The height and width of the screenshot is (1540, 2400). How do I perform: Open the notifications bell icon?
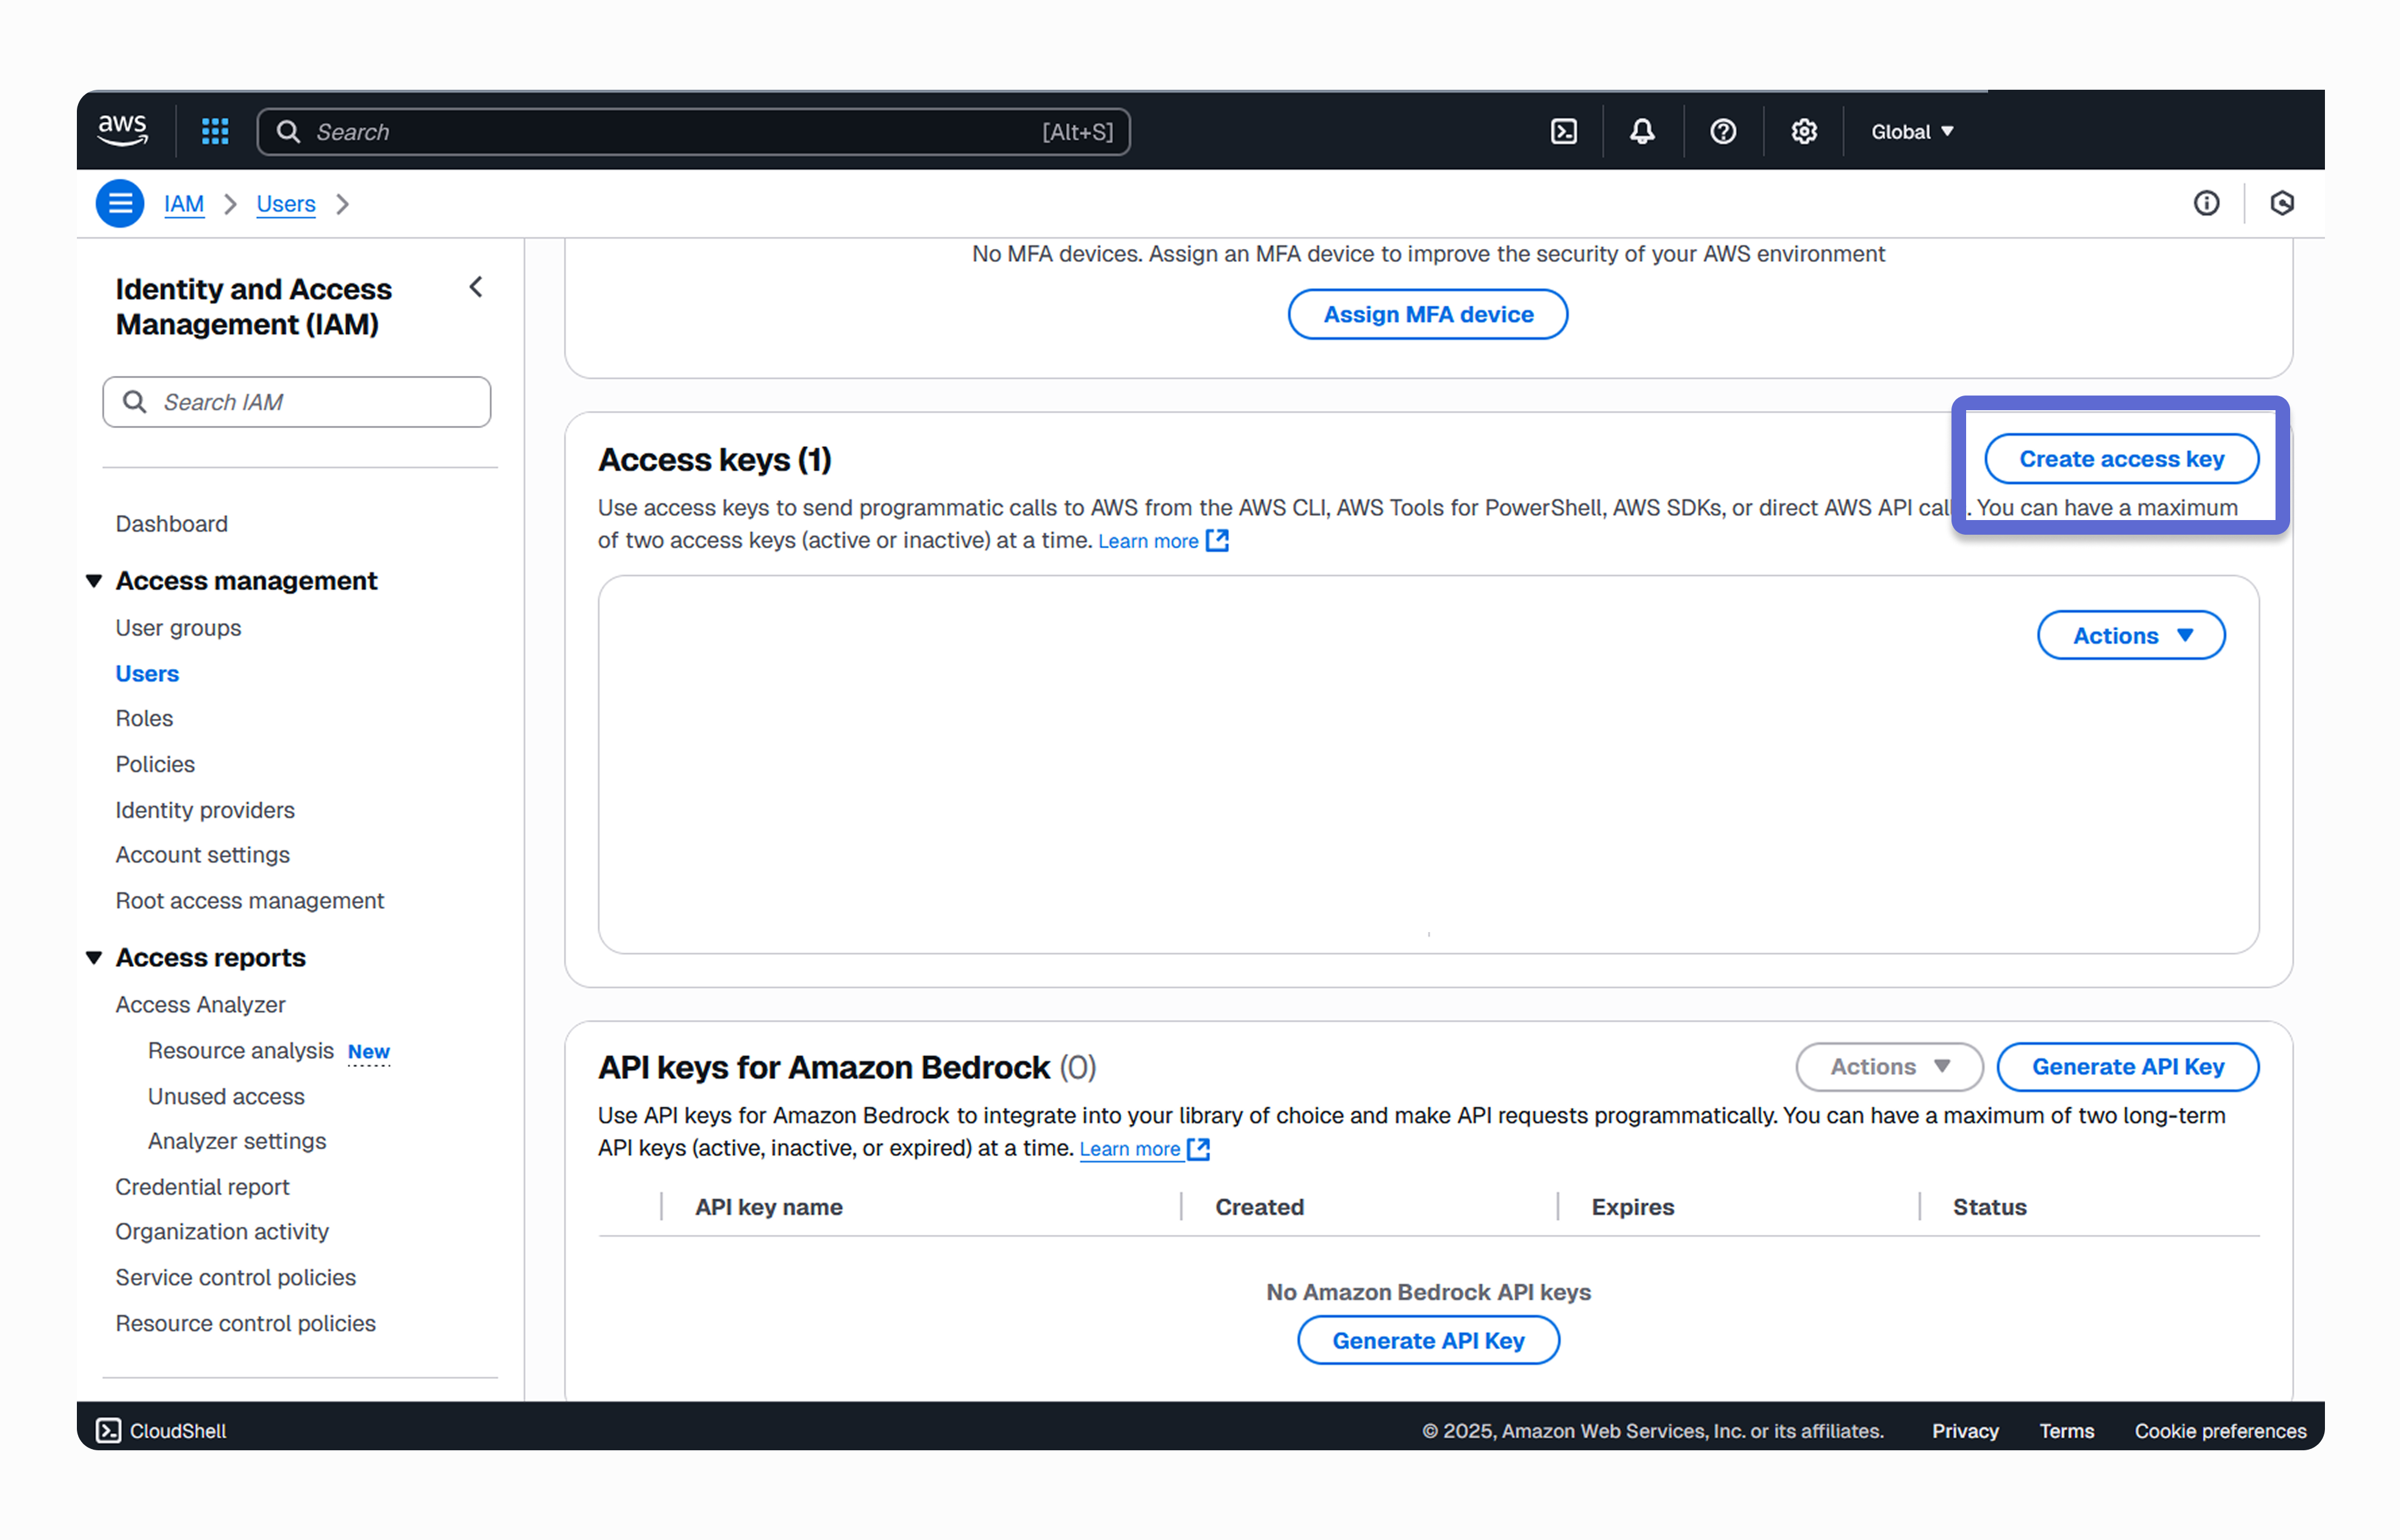click(x=1642, y=131)
